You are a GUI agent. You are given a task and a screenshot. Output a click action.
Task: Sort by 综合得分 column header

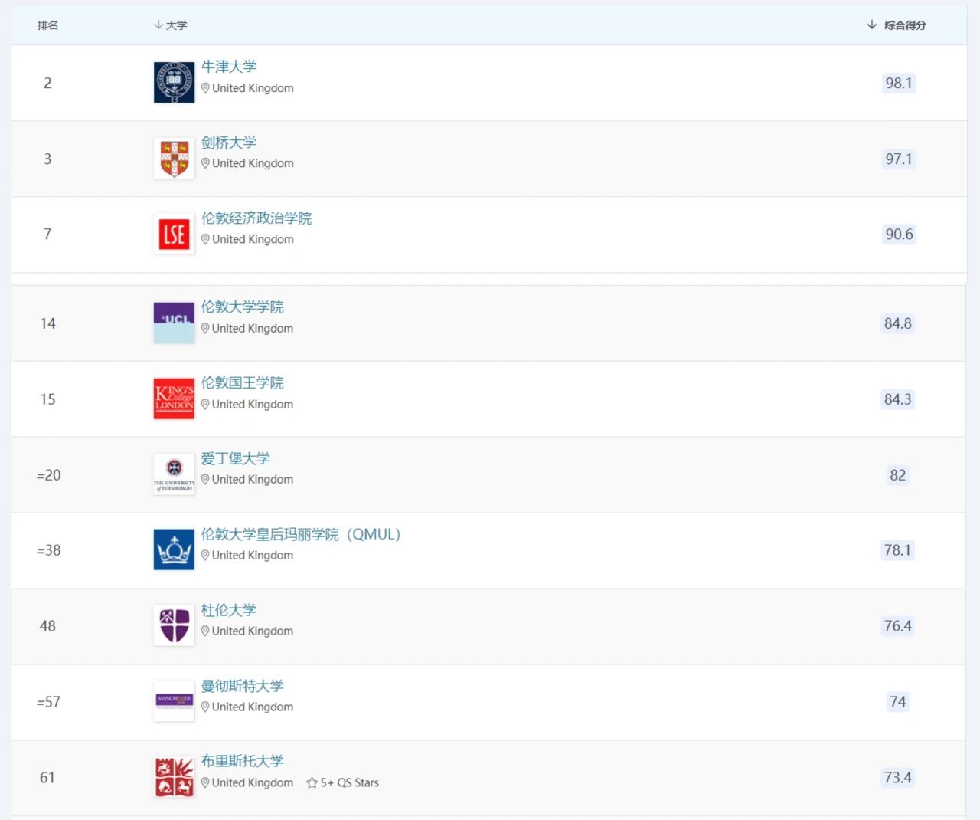coord(897,25)
